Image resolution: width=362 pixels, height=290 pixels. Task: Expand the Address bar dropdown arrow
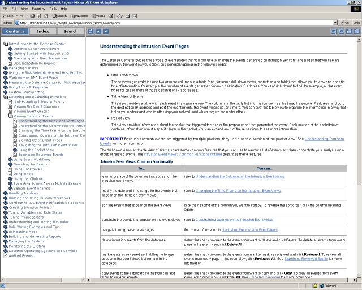[x=335, y=23]
